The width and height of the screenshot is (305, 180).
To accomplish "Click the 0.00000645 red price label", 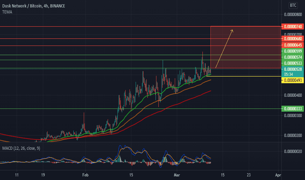I will [293, 45].
